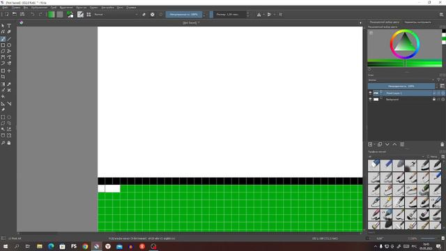Switch to the Tool Options tab
This screenshot has width=446, height=251.
[x=417, y=22]
